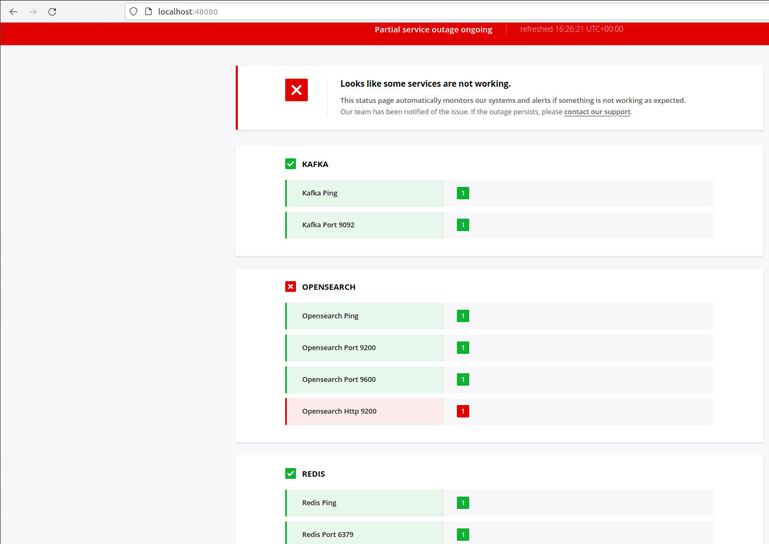The height and width of the screenshot is (544, 769).
Task: Click the localhost:48080 address bar
Action: [x=377, y=11]
